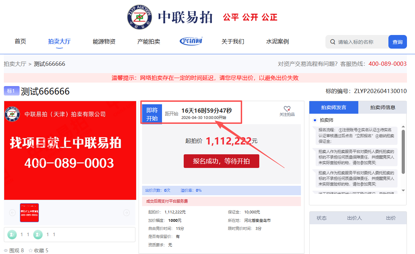Click the first green user avatar icon
The height and width of the screenshot is (254, 415).
12,234
